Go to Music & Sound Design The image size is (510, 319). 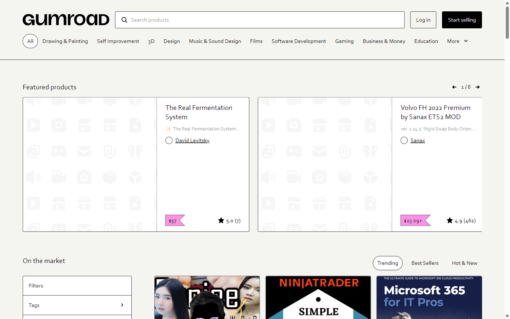coord(215,41)
